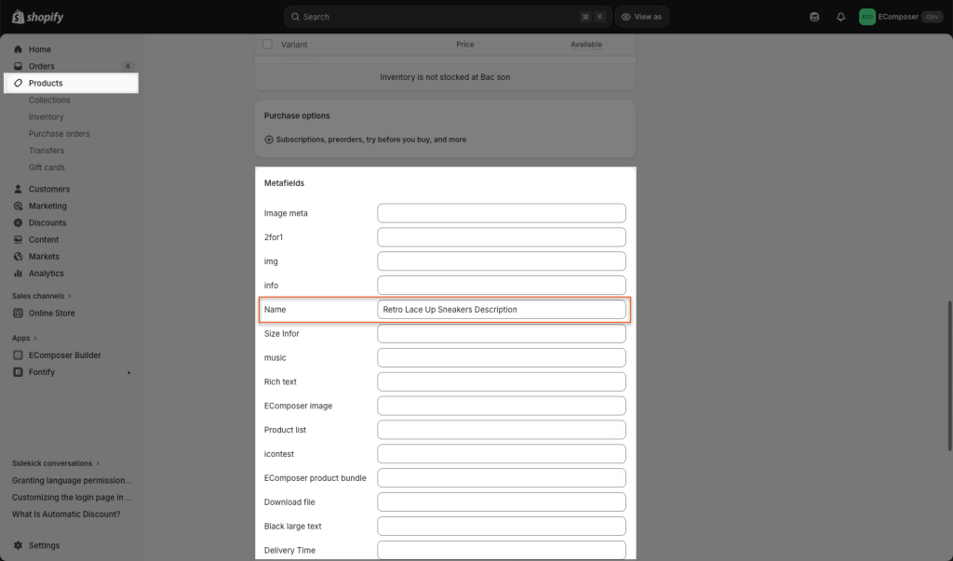Viewport: 953px width, 561px height.
Task: Add subscriptions, preorders purchase option
Action: (365, 140)
